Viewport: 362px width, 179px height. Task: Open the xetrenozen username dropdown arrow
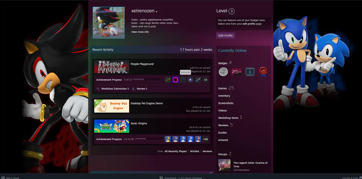pyautogui.click(x=156, y=12)
